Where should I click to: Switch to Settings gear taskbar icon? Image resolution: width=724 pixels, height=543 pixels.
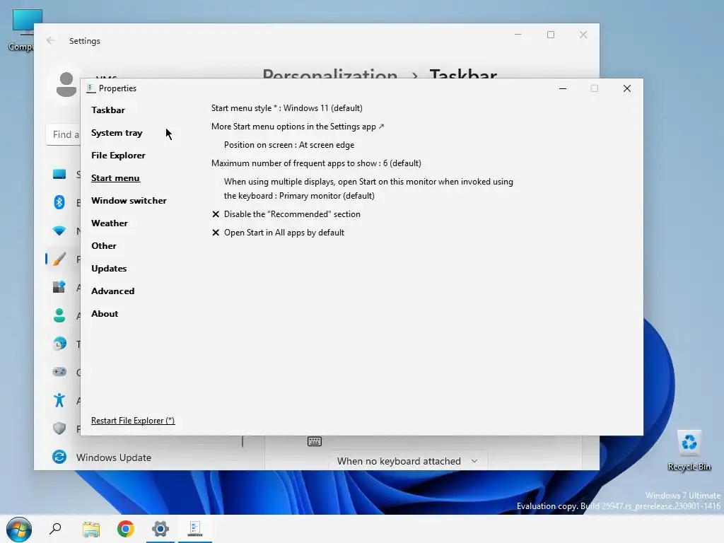click(160, 529)
